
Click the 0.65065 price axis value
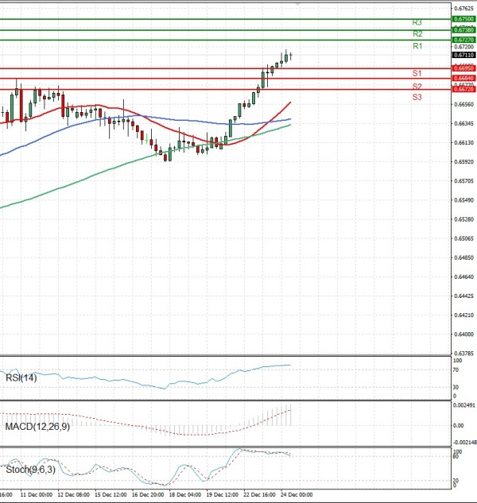(463, 238)
